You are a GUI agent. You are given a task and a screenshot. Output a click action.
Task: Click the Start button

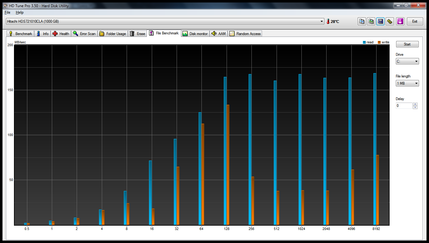click(x=407, y=44)
